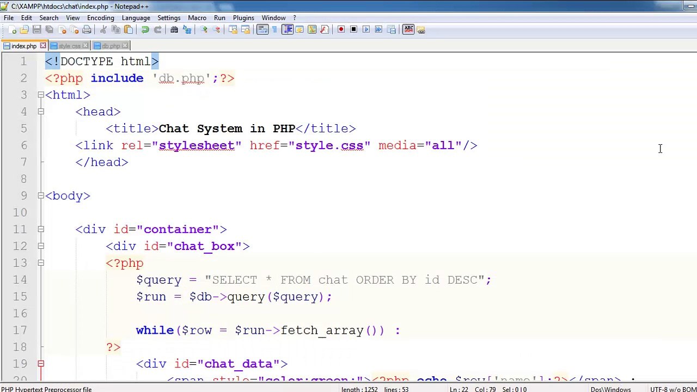The height and width of the screenshot is (392, 697).
Task: Open the Edit menu
Action: pos(26,18)
